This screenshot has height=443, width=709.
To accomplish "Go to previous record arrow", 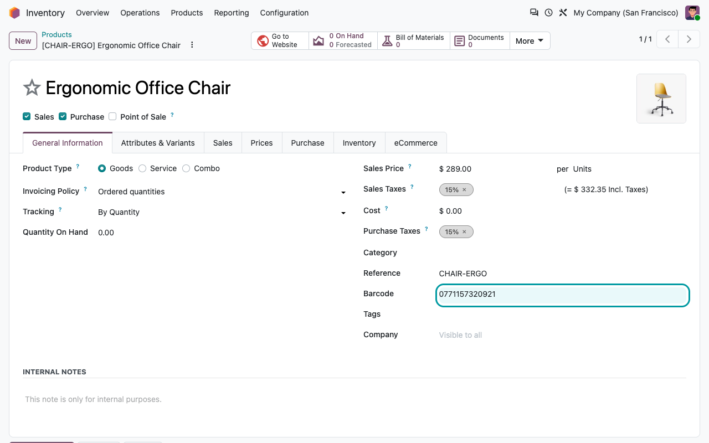I will (668, 39).
